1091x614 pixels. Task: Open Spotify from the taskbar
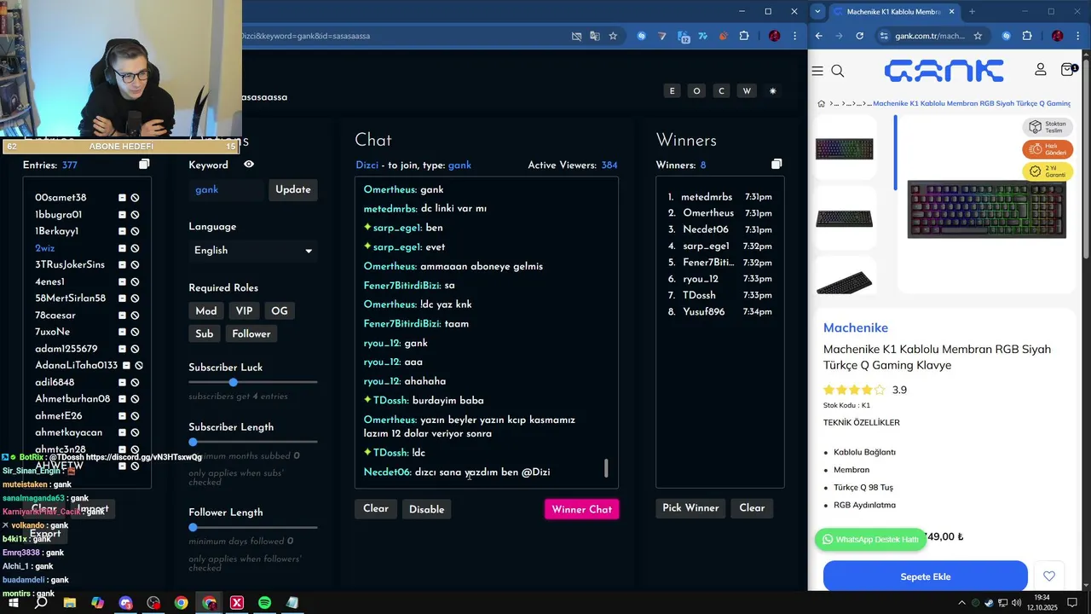(x=264, y=603)
